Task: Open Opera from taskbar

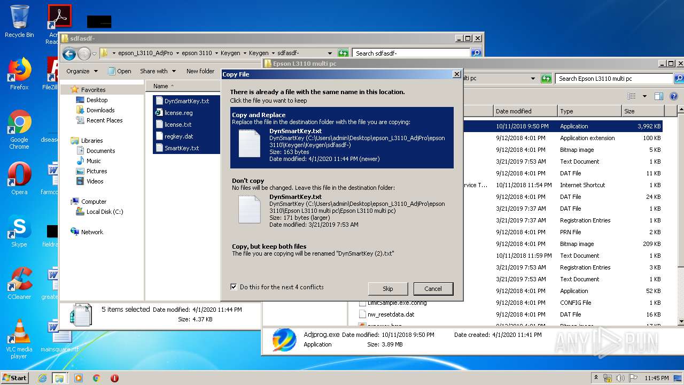Action: [114, 378]
